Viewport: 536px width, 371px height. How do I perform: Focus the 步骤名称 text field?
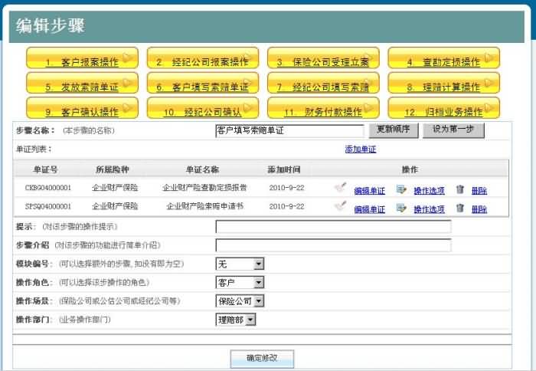[x=289, y=130]
